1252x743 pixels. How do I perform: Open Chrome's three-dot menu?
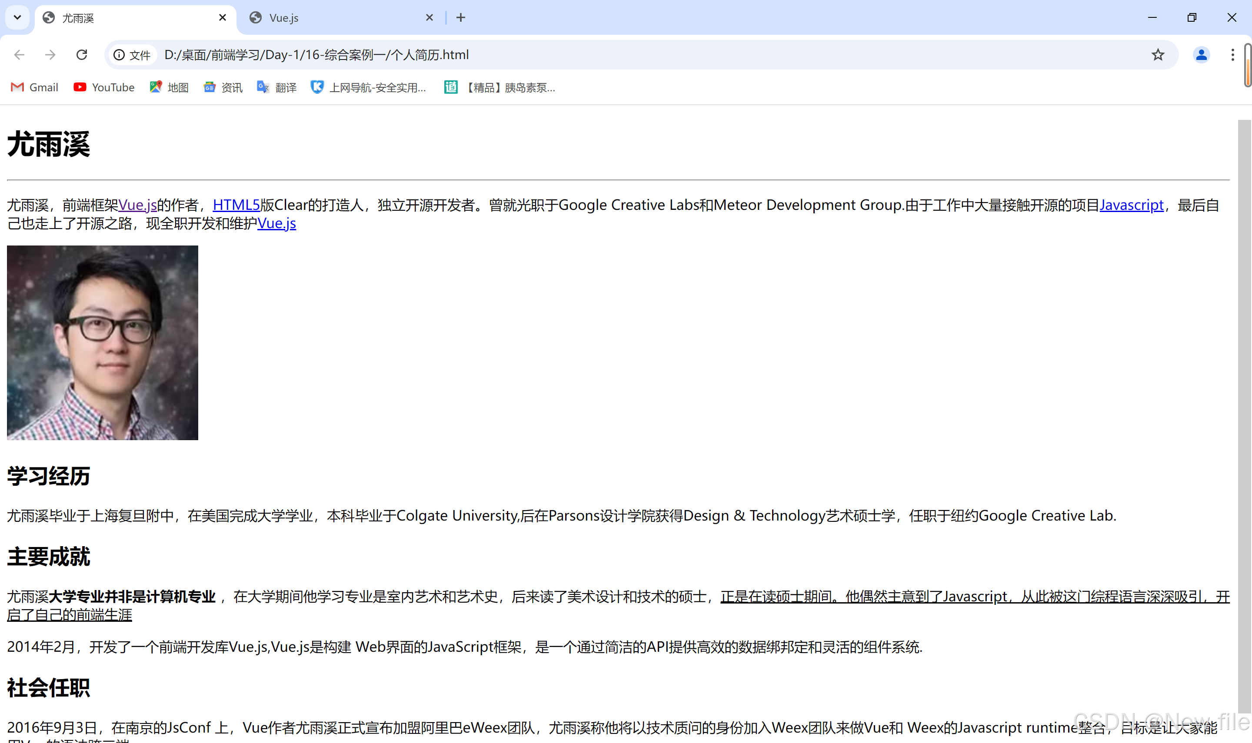pyautogui.click(x=1232, y=55)
